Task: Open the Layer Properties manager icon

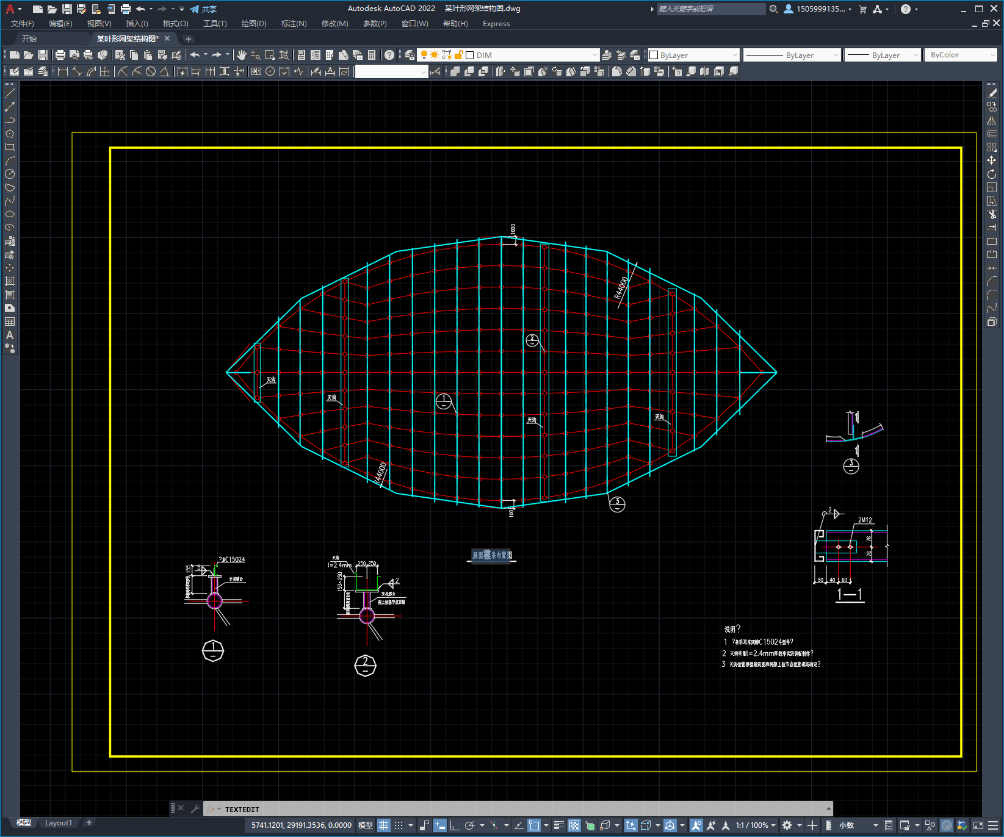Action: coord(410,55)
